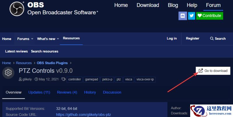Open Search with magnifier icon
The width and height of the screenshot is (233, 117).
click(218, 39)
